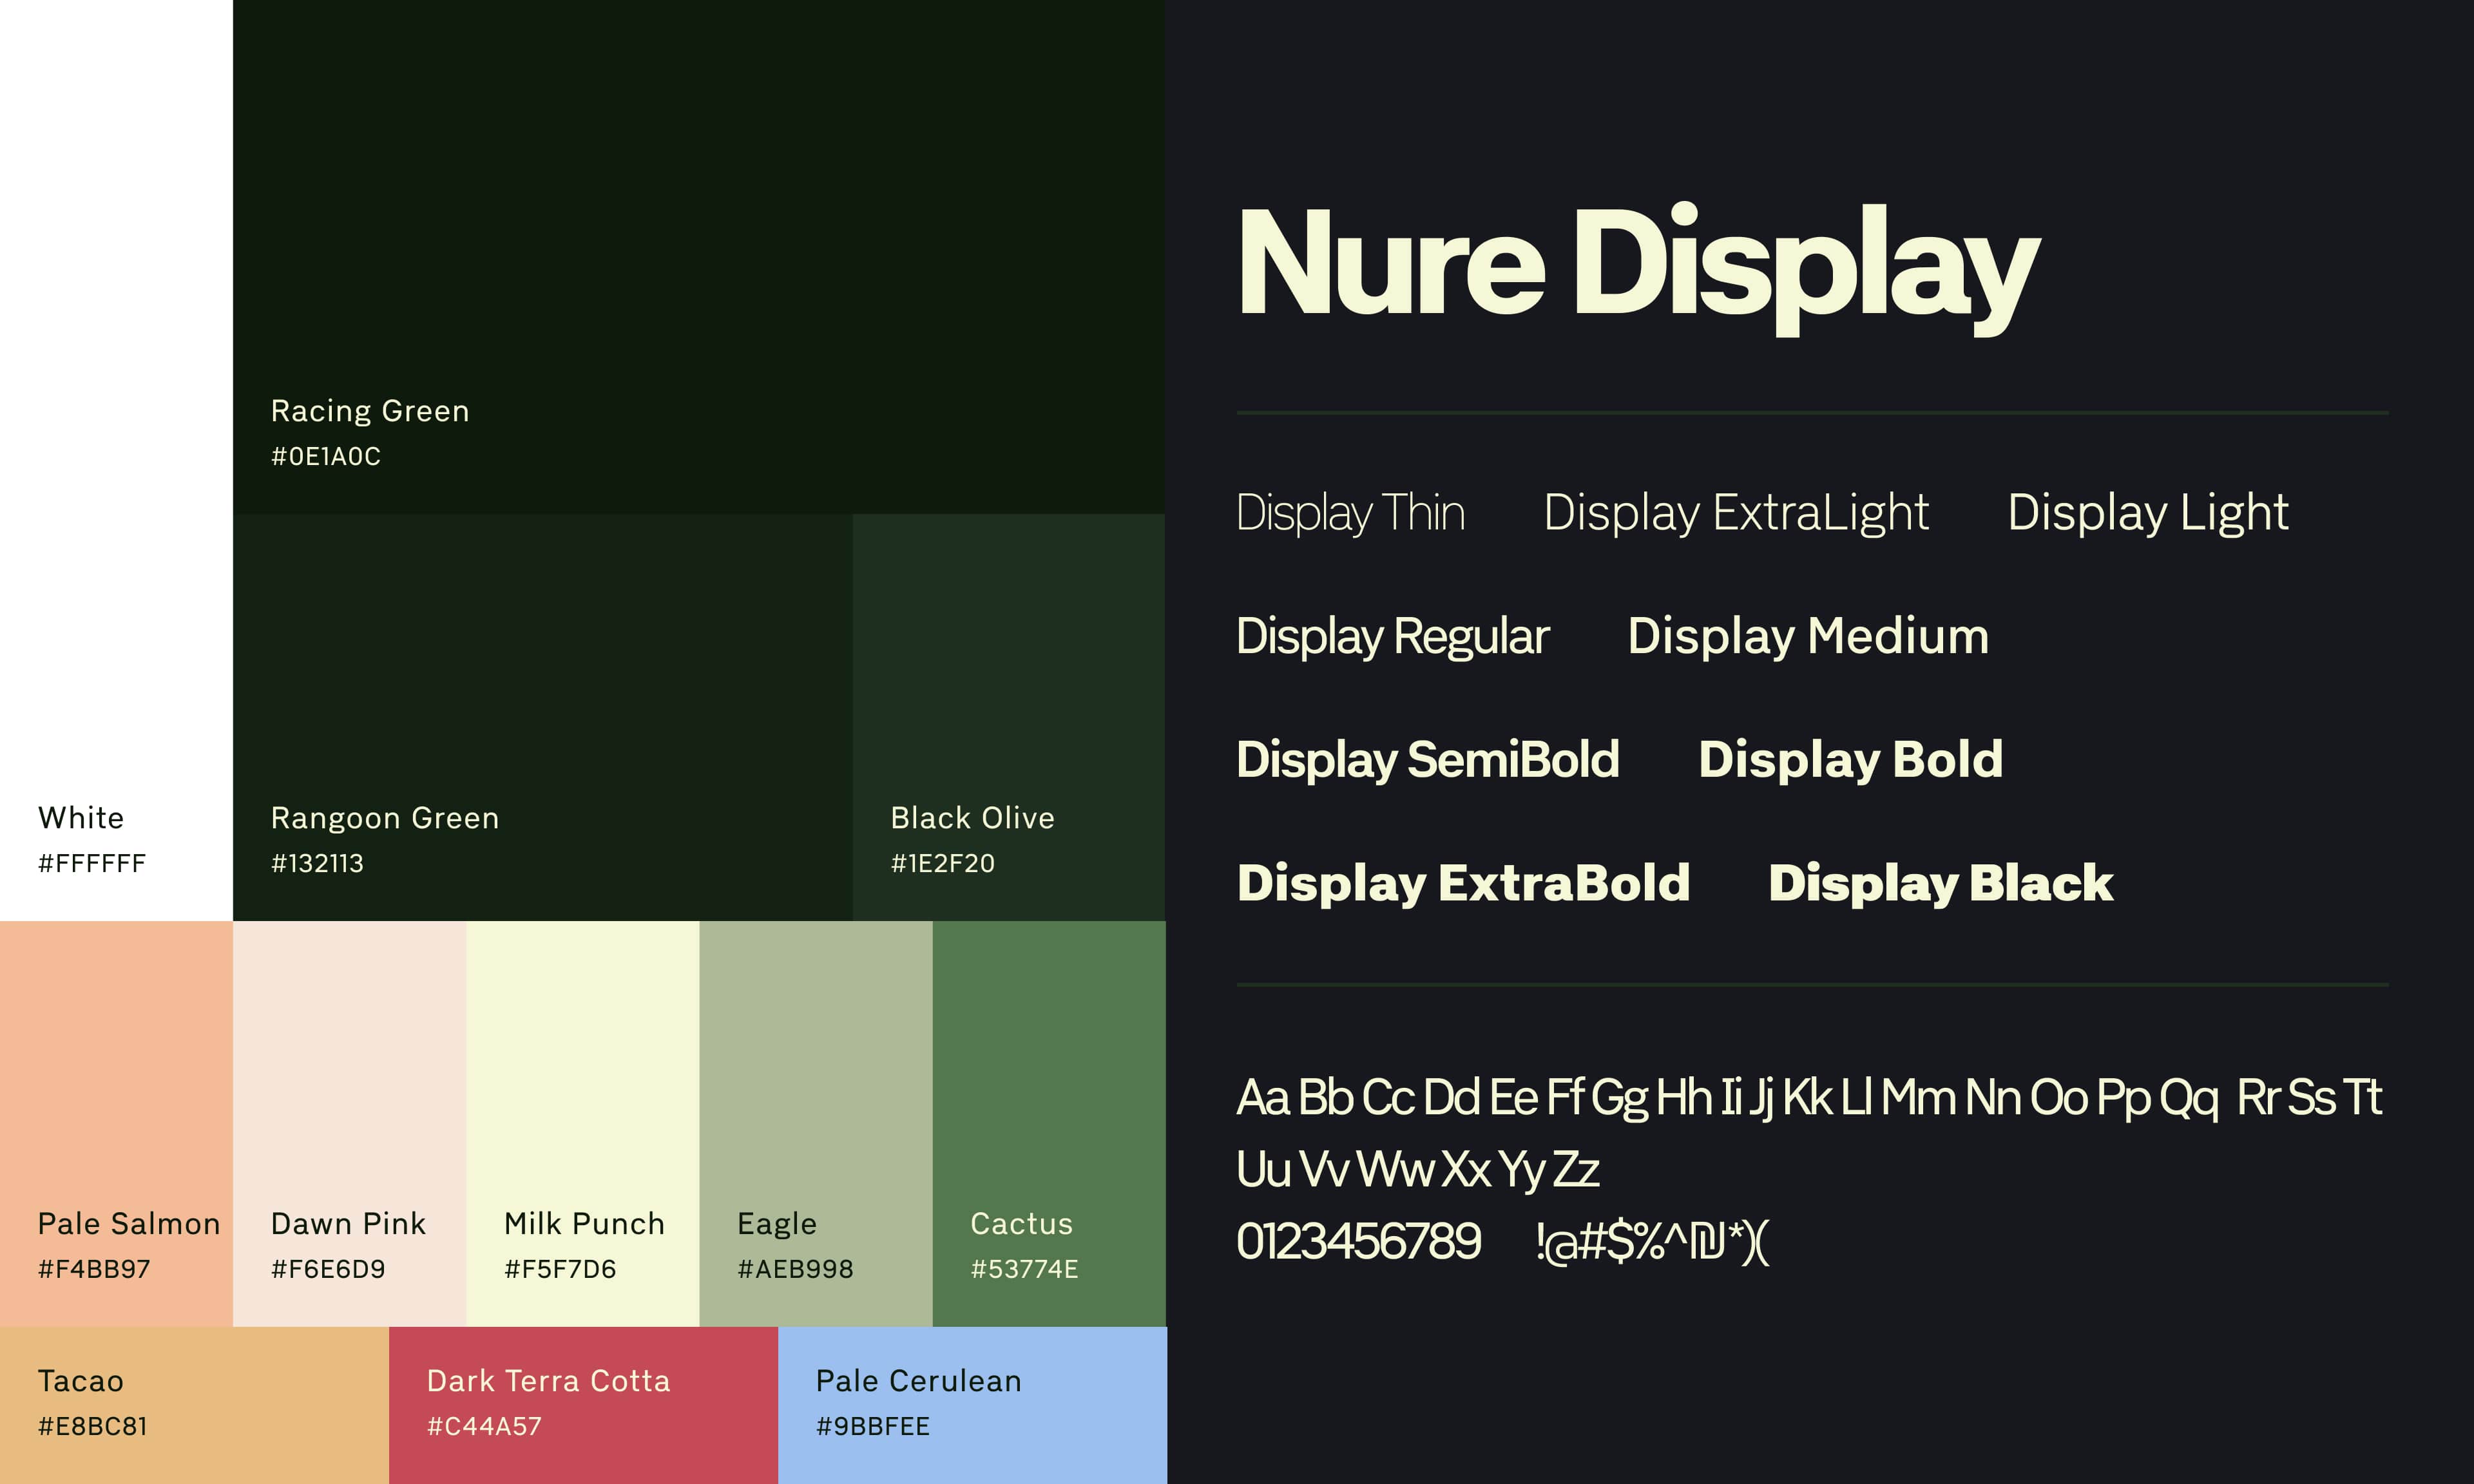The height and width of the screenshot is (1484, 2474).
Task: Choose the Pale Cerulean swatch
Action: pos(972,1405)
